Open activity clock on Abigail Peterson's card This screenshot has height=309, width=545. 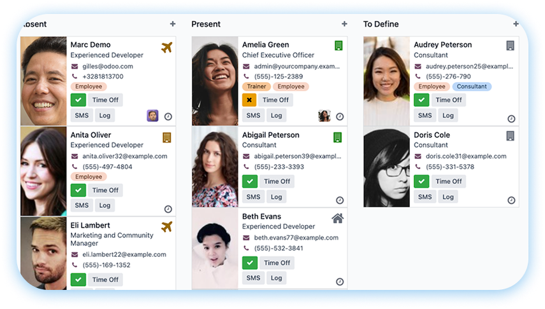pyautogui.click(x=340, y=200)
